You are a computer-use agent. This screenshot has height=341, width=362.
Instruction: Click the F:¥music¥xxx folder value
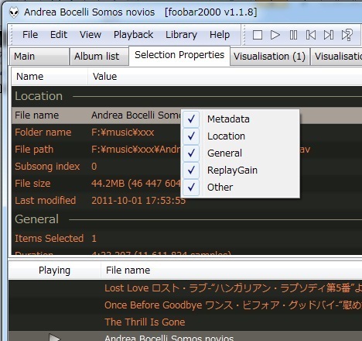(123, 133)
